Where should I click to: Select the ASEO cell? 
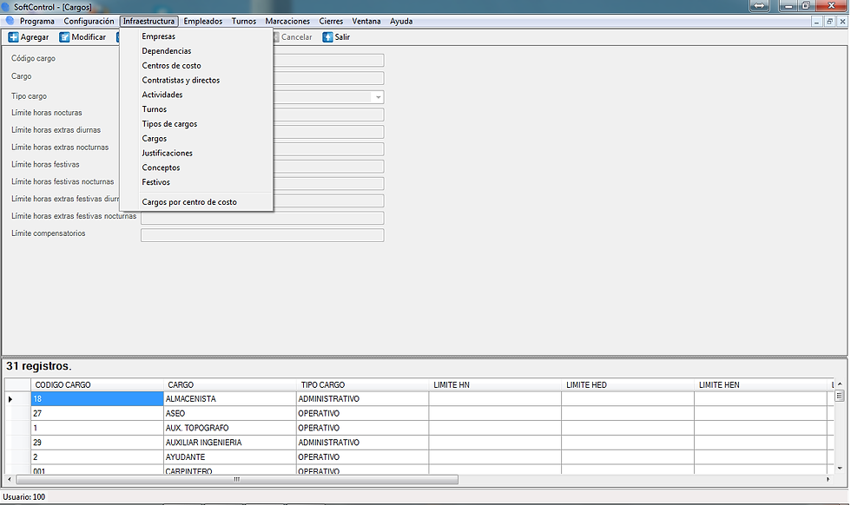click(229, 414)
